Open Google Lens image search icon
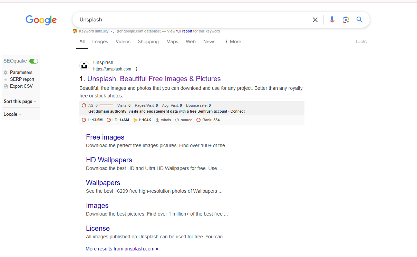The width and height of the screenshot is (417, 257). coord(346,20)
